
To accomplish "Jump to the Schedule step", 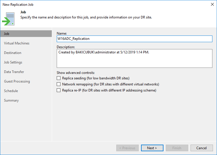I will click(11, 91).
